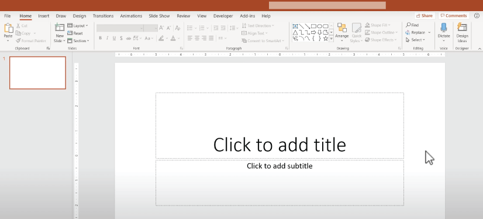Click the Cut scissors icon
The width and height of the screenshot is (483, 219).
pyautogui.click(x=19, y=26)
